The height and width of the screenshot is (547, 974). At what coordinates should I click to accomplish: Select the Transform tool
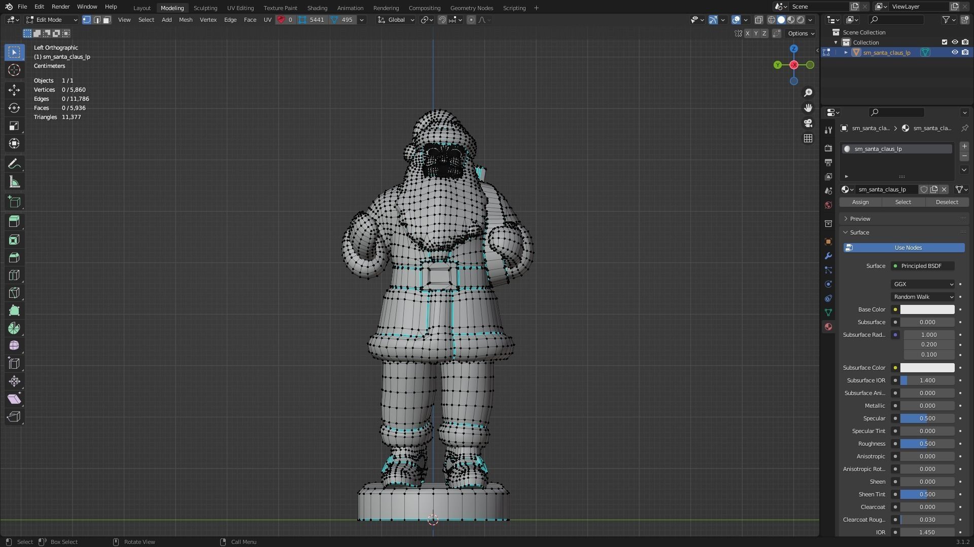pyautogui.click(x=14, y=143)
